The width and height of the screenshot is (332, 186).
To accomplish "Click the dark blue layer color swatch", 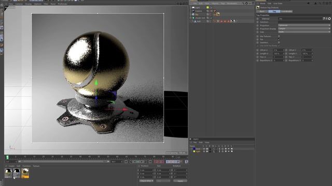I will pos(194,149).
